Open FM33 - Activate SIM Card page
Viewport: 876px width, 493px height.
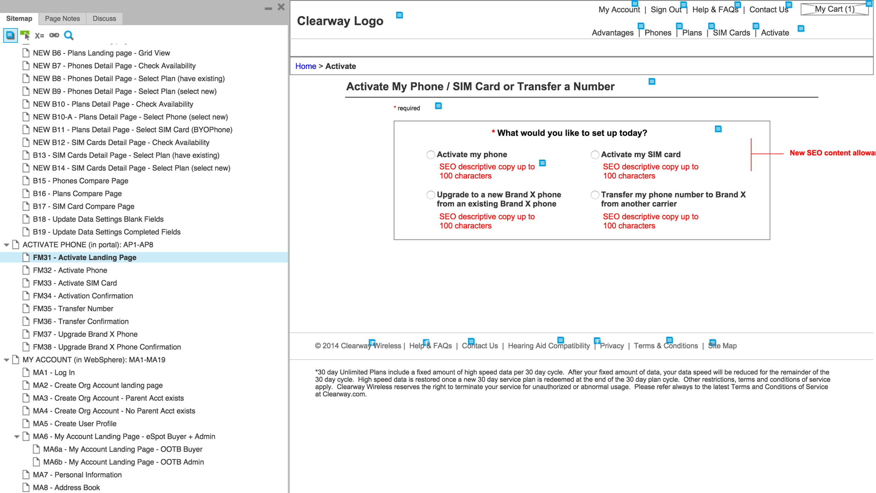point(75,283)
